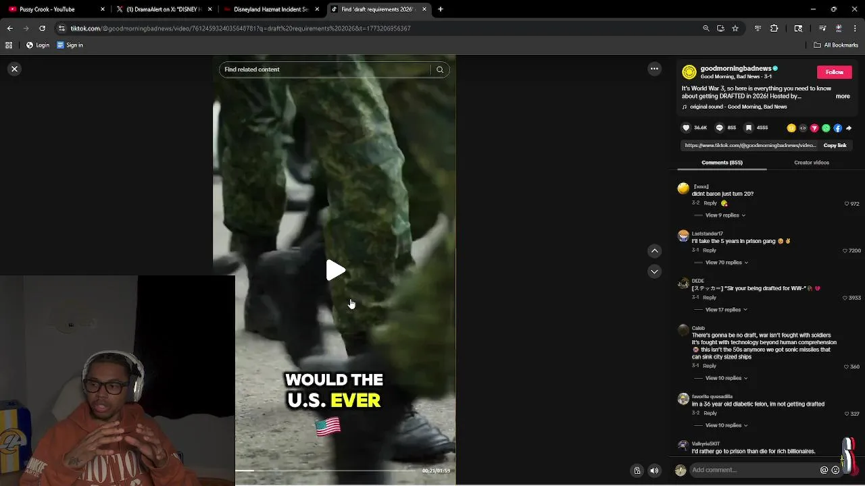This screenshot has height=486, width=865.
Task: Reload the page
Action: coord(42,28)
